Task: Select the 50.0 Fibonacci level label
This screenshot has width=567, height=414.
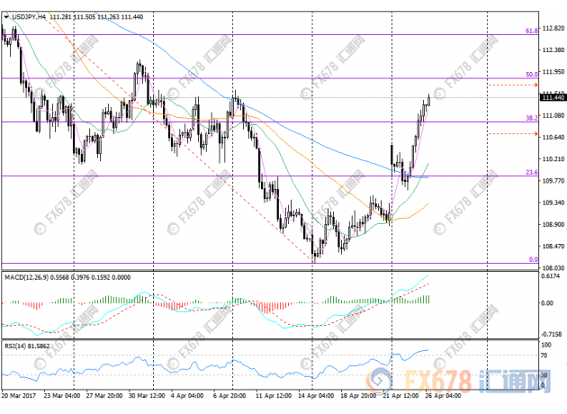Action: click(531, 75)
